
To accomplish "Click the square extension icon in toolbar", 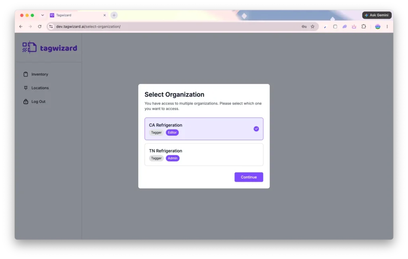I will (335, 27).
